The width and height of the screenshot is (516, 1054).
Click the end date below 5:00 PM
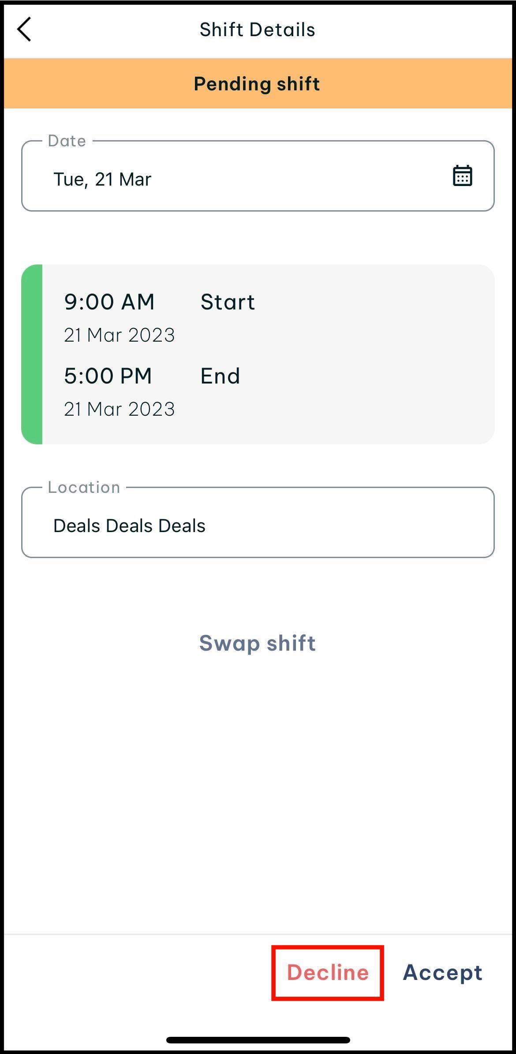(x=119, y=409)
